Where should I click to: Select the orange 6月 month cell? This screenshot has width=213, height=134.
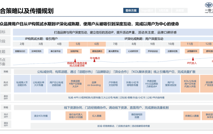pyautogui.click(x=96, y=44)
